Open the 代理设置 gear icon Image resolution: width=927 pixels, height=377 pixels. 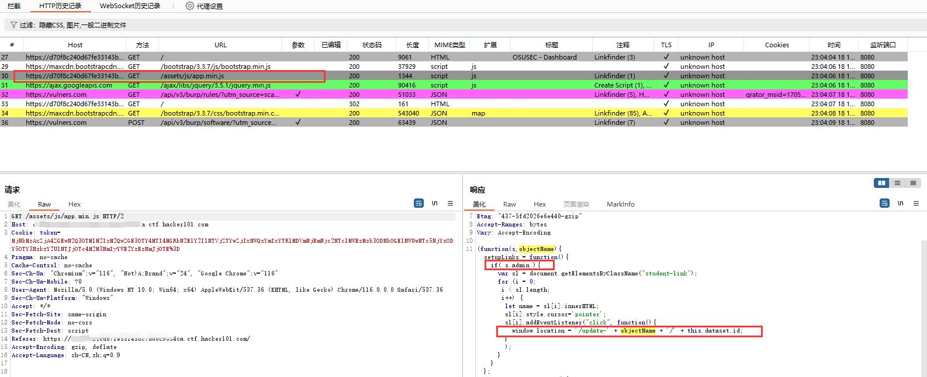point(190,6)
